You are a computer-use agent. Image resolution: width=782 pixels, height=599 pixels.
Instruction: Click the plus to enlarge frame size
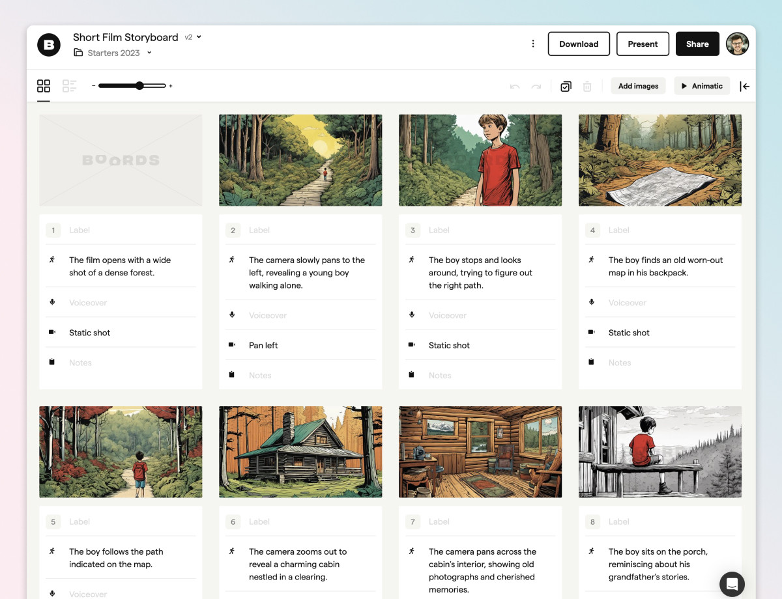(171, 86)
